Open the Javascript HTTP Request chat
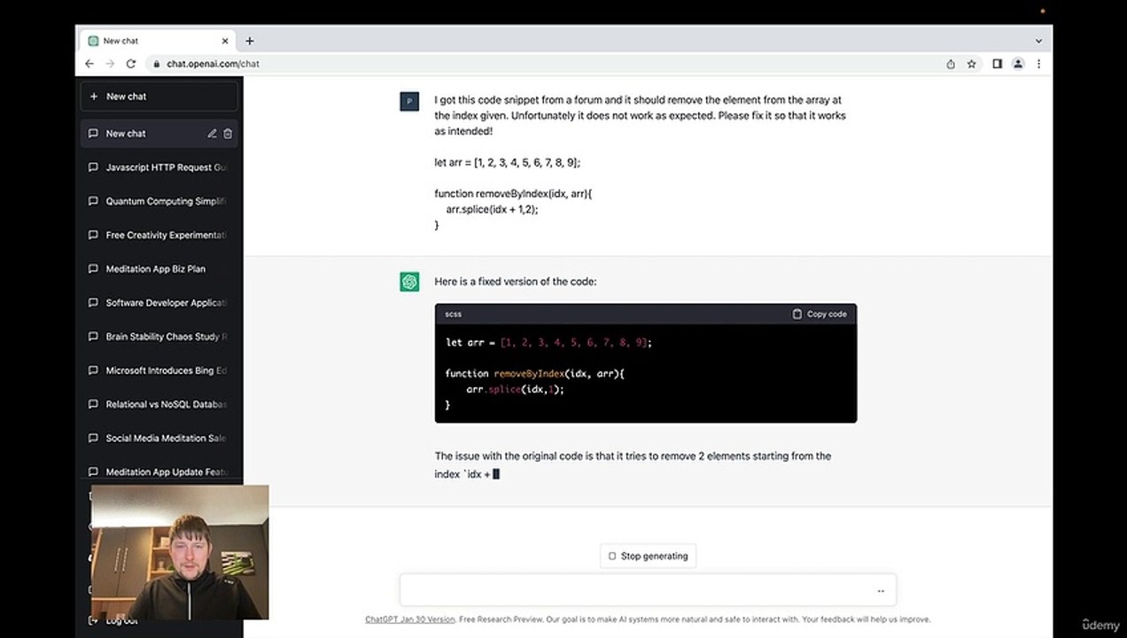1127x638 pixels. pyautogui.click(x=159, y=167)
